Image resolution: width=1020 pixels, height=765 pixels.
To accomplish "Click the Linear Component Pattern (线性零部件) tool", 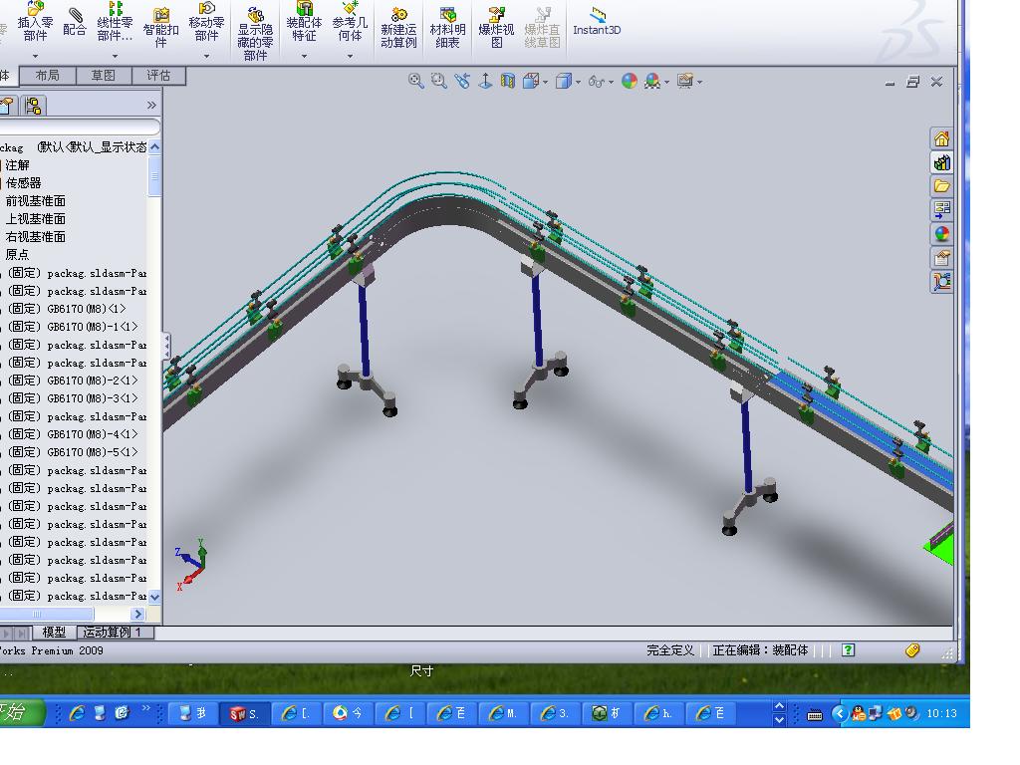I will 115,23.
